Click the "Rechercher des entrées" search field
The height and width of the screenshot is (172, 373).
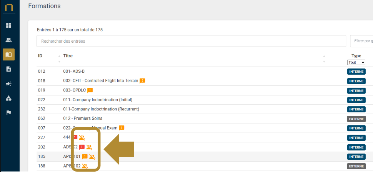coord(191,41)
